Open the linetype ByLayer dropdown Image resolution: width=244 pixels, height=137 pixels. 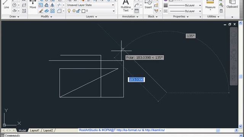200,11
